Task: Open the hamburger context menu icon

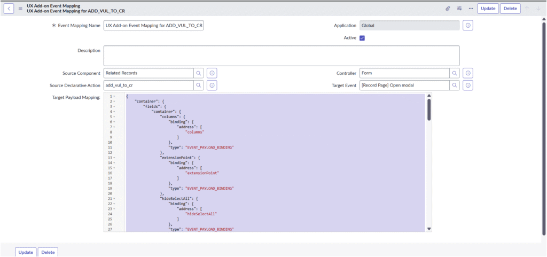Action: [x=20, y=9]
